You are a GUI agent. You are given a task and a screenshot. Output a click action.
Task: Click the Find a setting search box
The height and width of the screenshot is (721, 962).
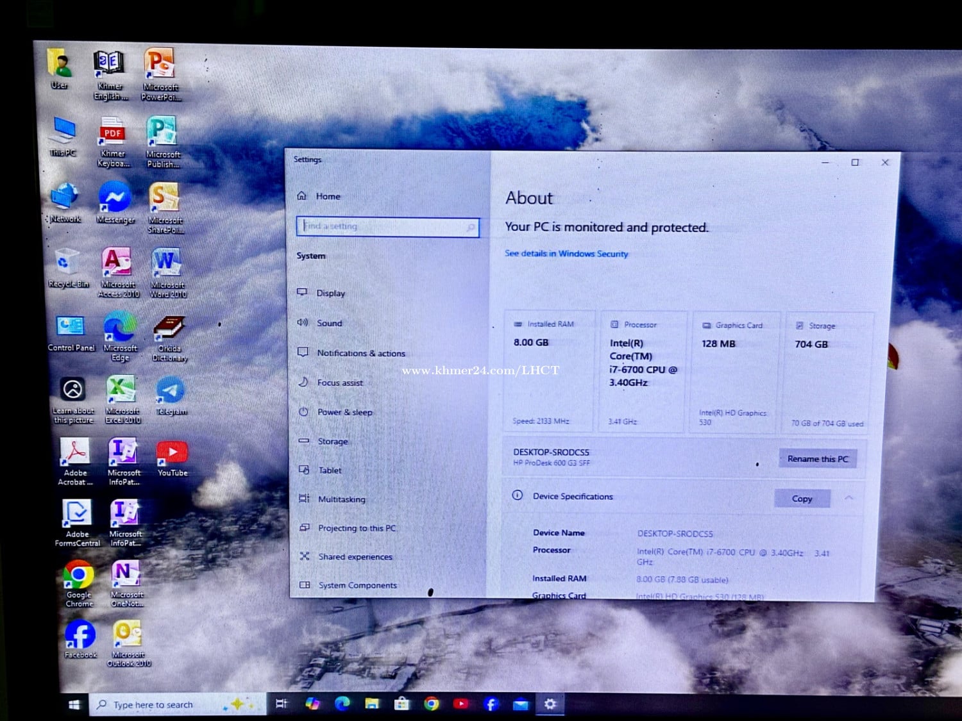coord(387,226)
